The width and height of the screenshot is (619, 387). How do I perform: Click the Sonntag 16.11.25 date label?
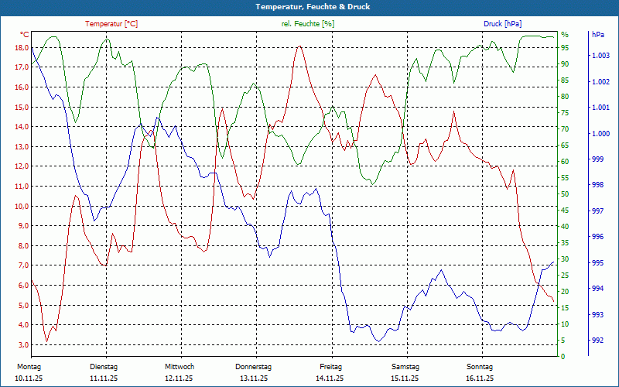coord(480,372)
